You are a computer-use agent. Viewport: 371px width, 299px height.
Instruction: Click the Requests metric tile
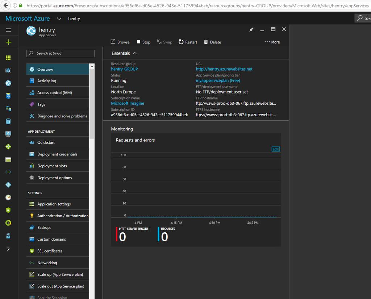(x=167, y=234)
